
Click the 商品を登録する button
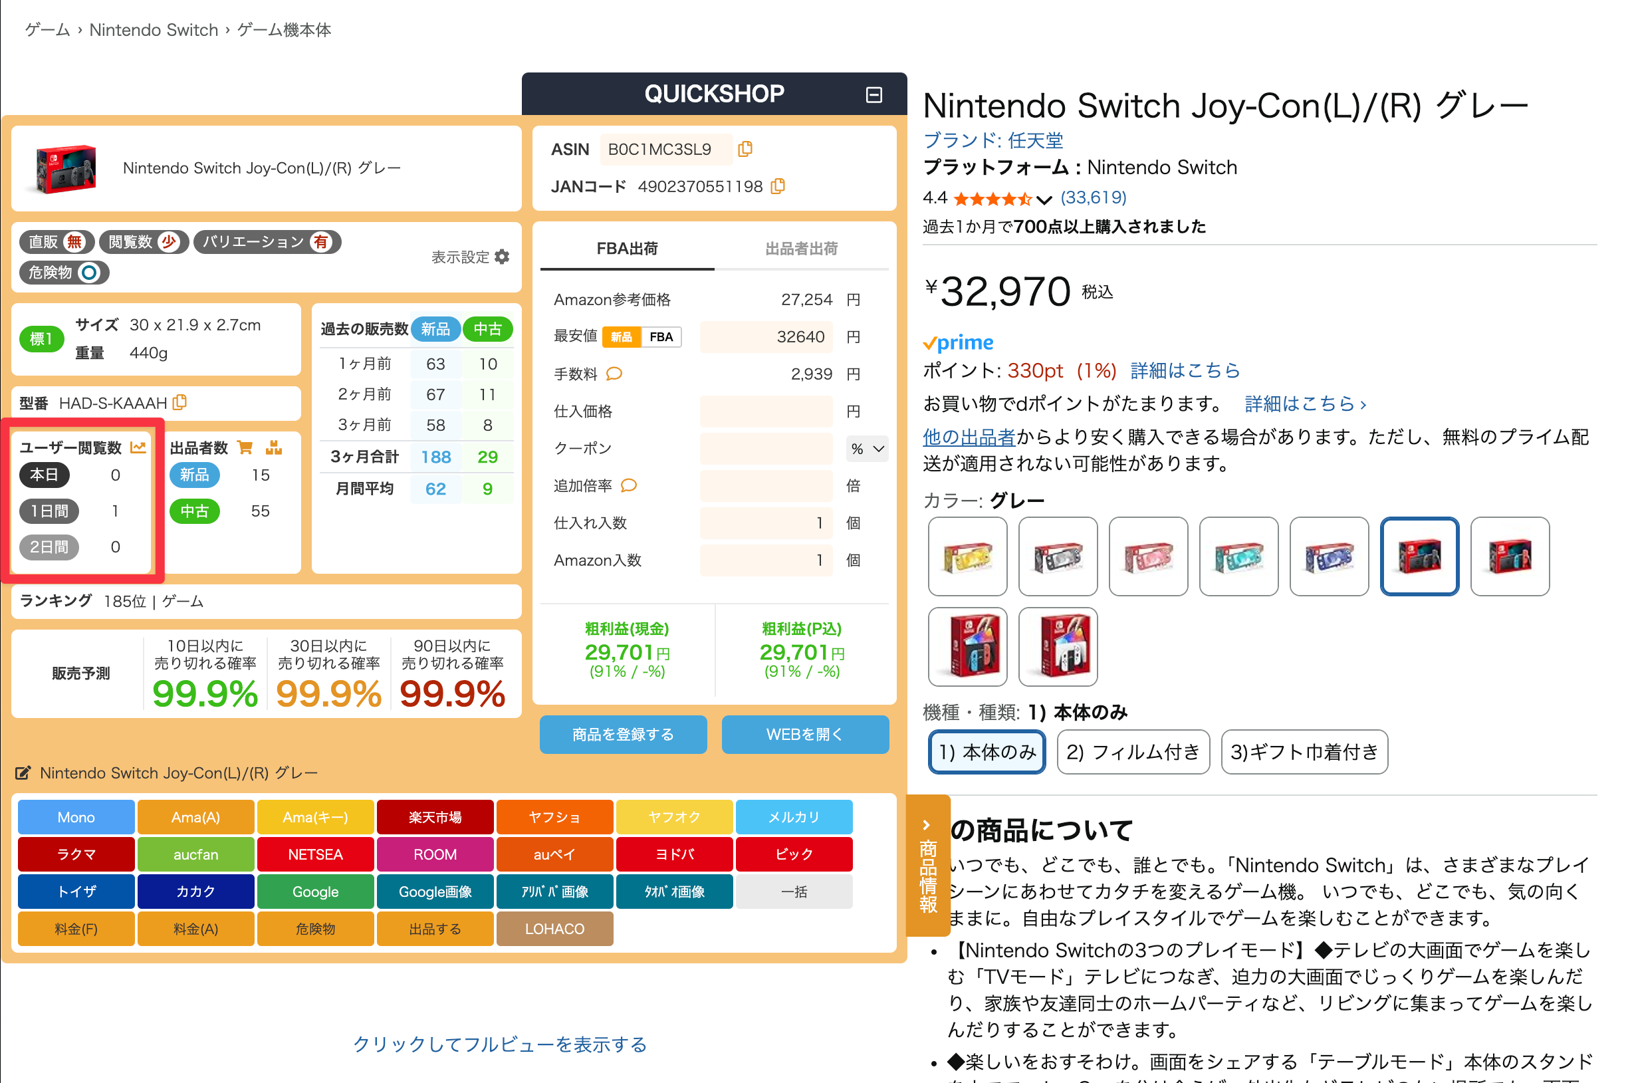(623, 734)
